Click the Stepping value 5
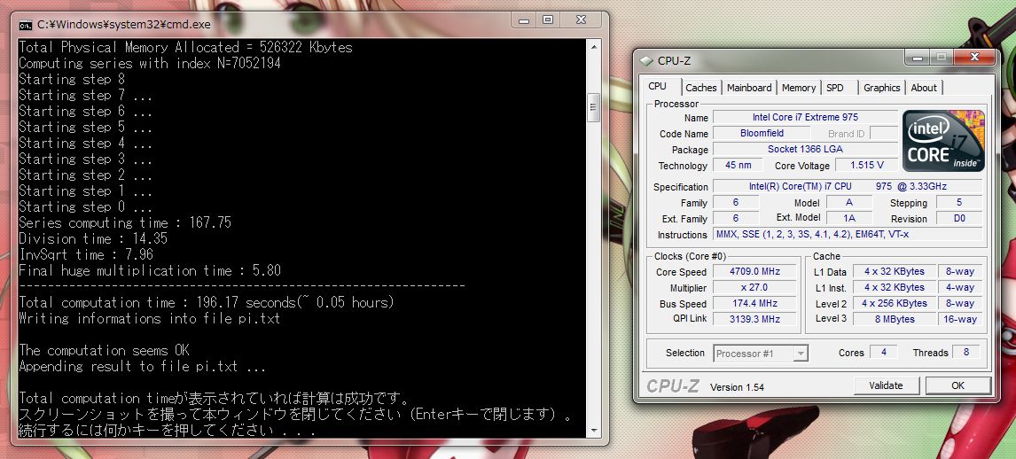Viewport: 1016px width, 459px height. point(959,203)
